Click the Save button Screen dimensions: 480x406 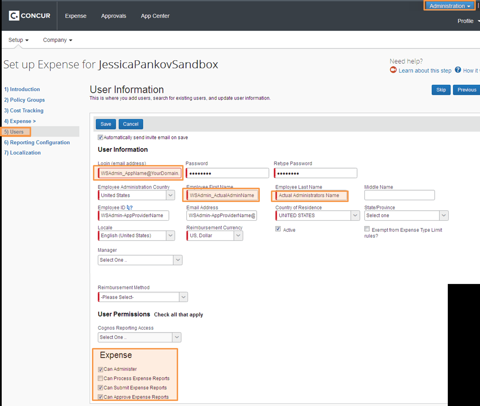point(106,124)
